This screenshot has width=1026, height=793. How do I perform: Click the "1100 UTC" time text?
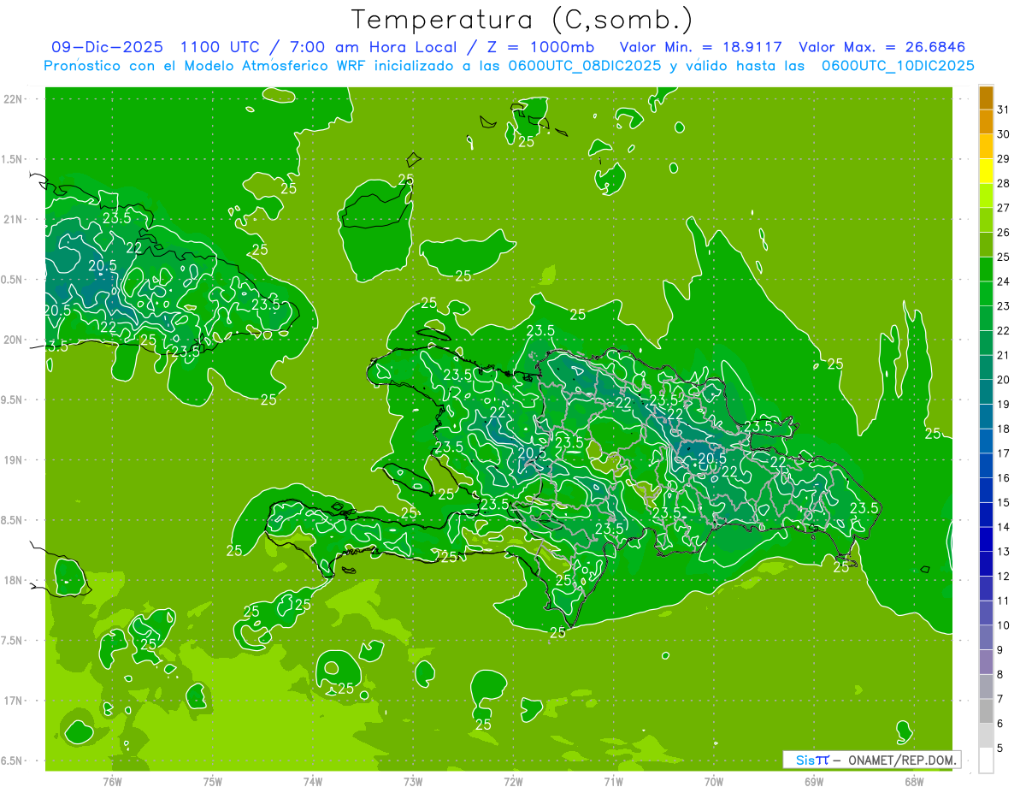(221, 47)
